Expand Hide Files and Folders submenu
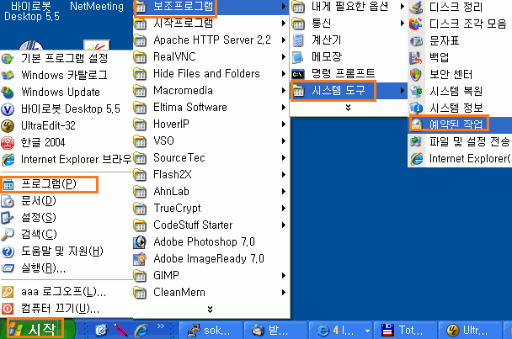This screenshot has height=339, width=512. pyautogui.click(x=211, y=74)
